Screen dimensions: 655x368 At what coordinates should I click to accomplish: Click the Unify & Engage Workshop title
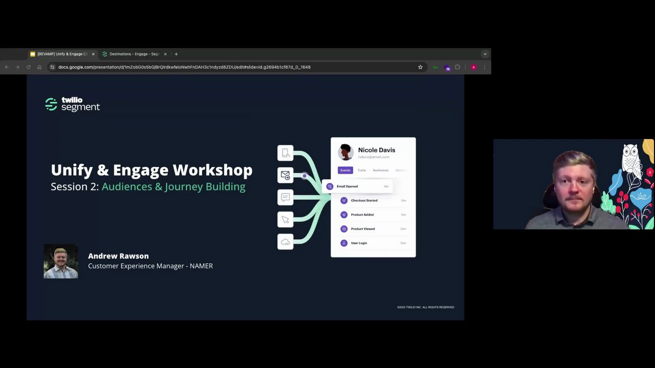click(151, 170)
